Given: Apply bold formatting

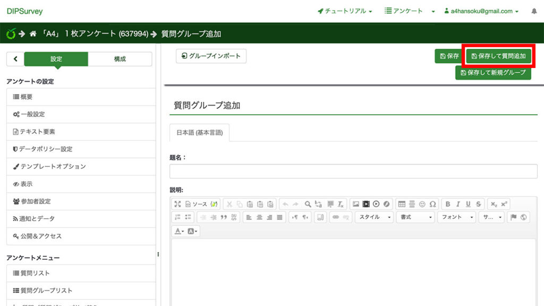Looking at the screenshot, I should (x=447, y=204).
